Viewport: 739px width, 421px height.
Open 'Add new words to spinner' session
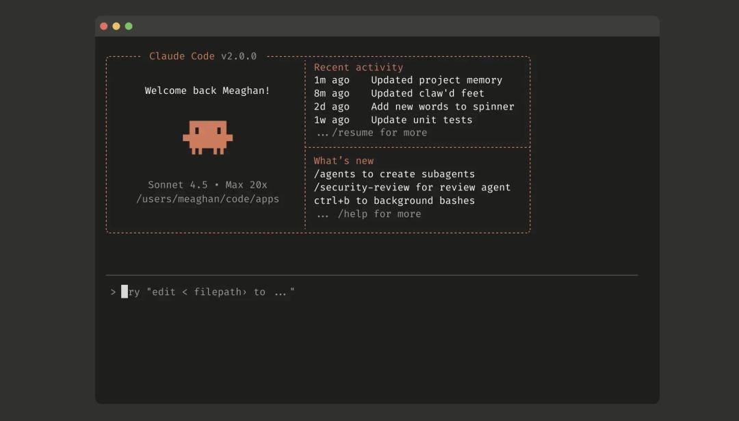click(442, 106)
